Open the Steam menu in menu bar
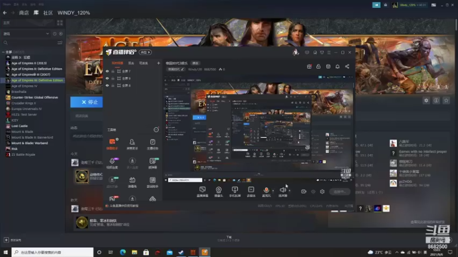 (x=6, y=5)
